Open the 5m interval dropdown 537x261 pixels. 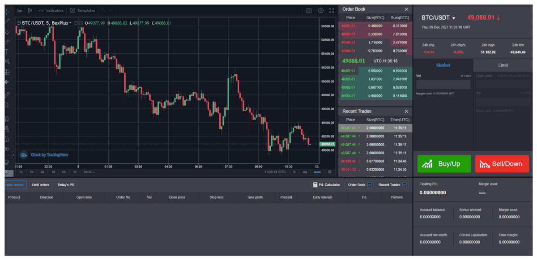pos(19,10)
